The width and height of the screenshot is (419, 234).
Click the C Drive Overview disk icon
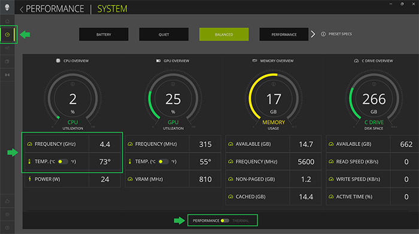[356, 60]
